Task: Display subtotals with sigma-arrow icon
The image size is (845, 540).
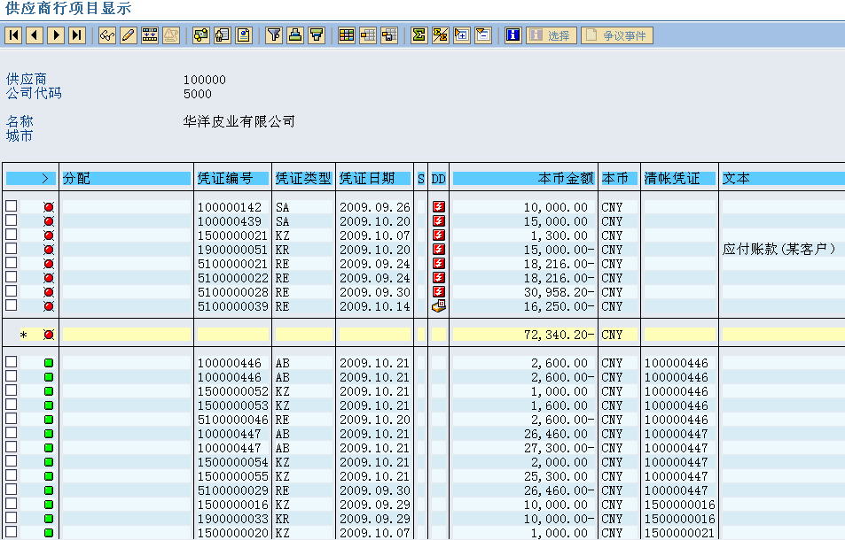Action: click(x=439, y=35)
